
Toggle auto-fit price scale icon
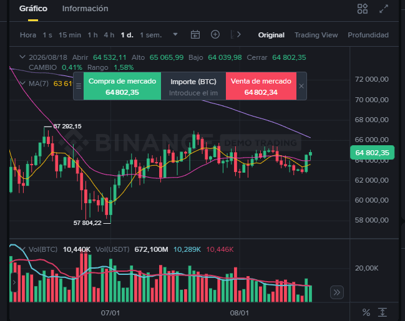point(383,312)
